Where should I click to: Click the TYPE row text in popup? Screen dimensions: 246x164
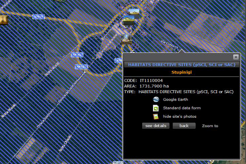tap(179, 92)
